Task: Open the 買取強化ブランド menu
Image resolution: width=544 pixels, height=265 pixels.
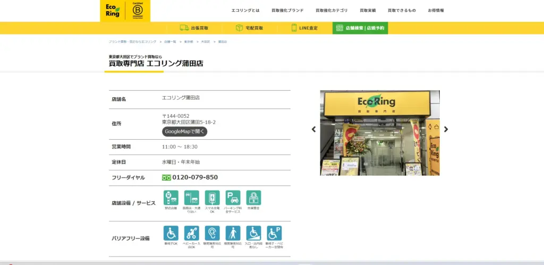Action: [287, 11]
